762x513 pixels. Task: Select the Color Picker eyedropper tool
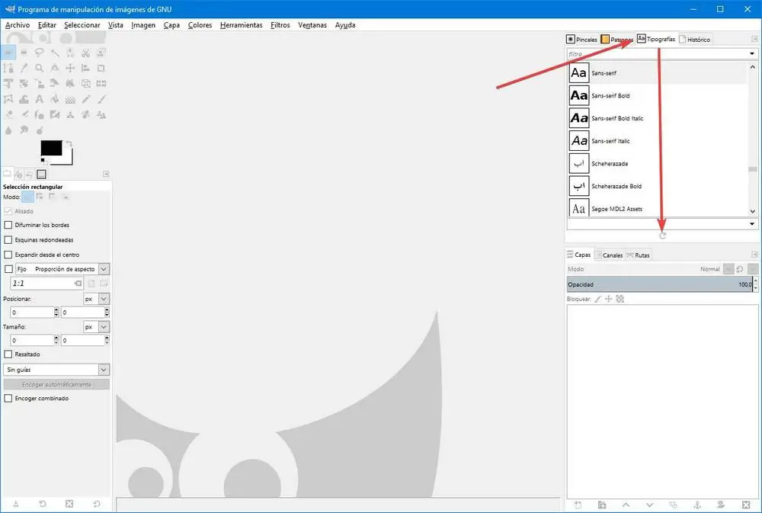[24, 68]
